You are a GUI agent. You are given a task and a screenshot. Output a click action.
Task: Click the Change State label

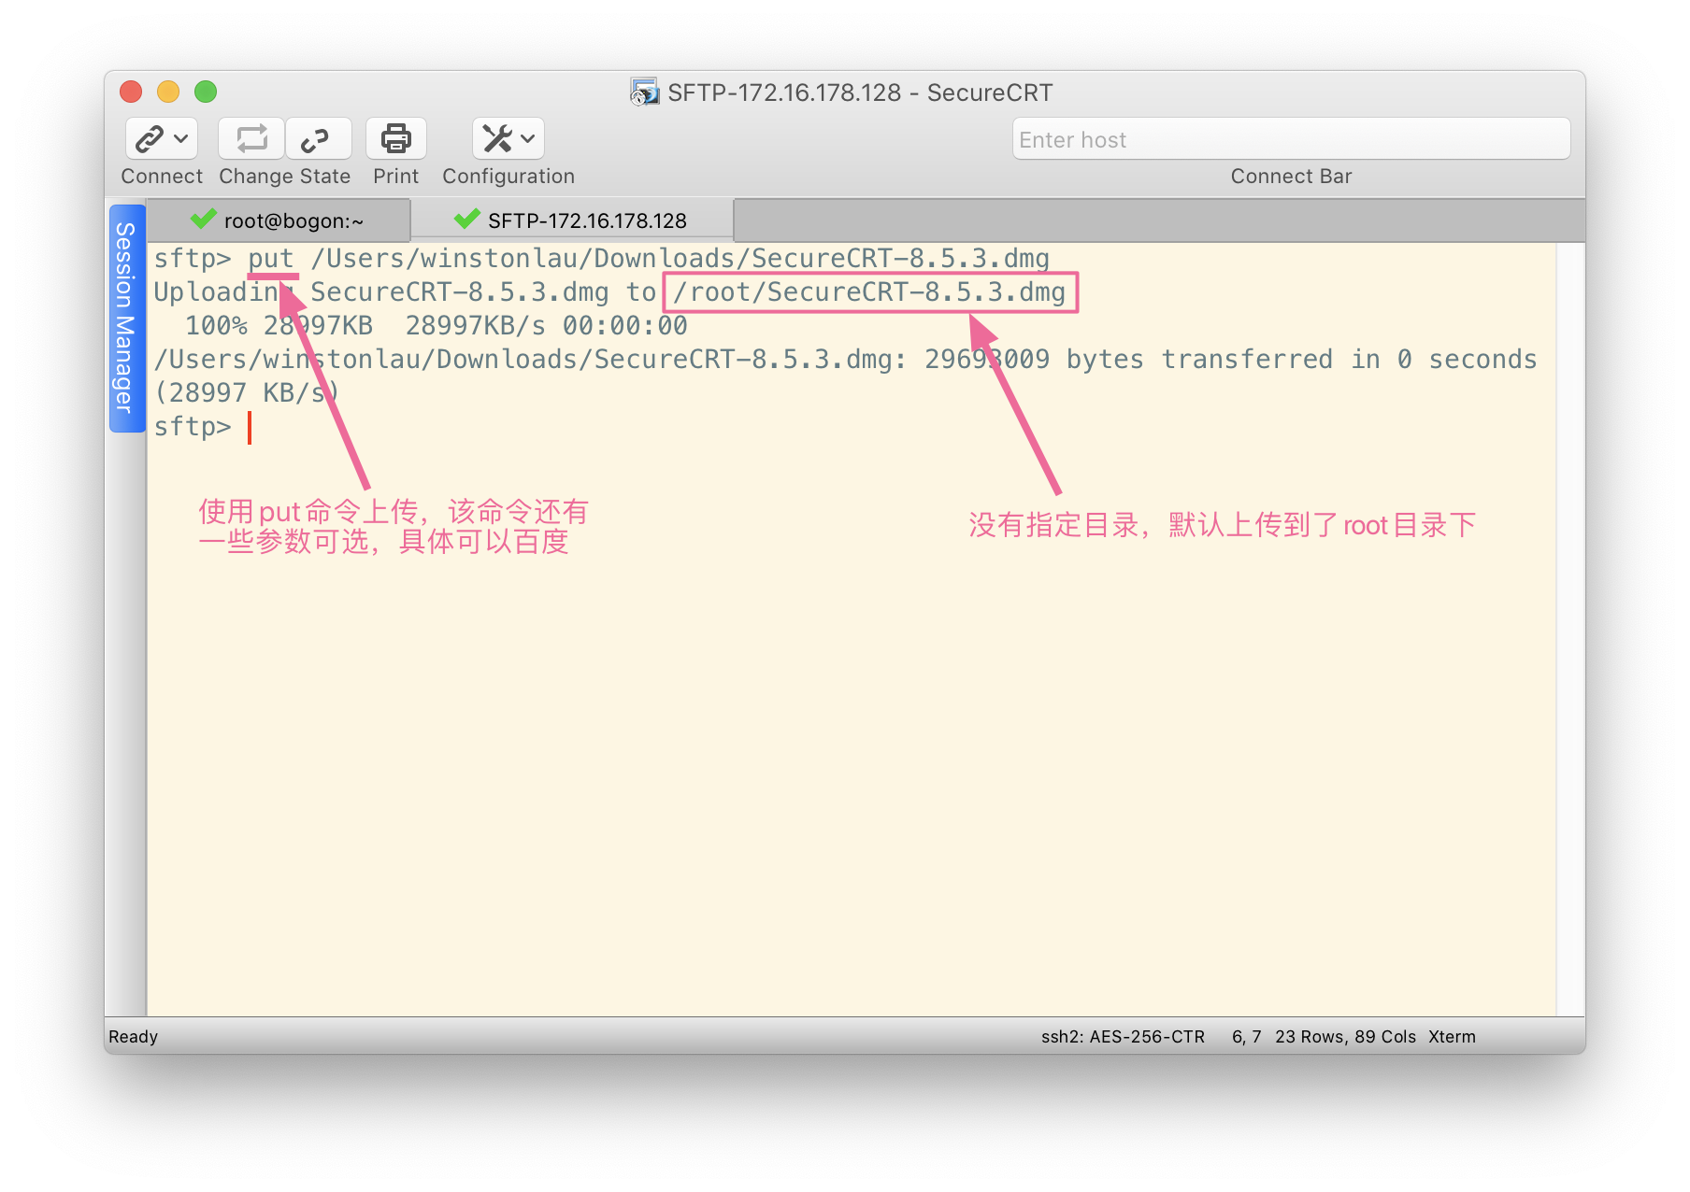pyautogui.click(x=285, y=177)
